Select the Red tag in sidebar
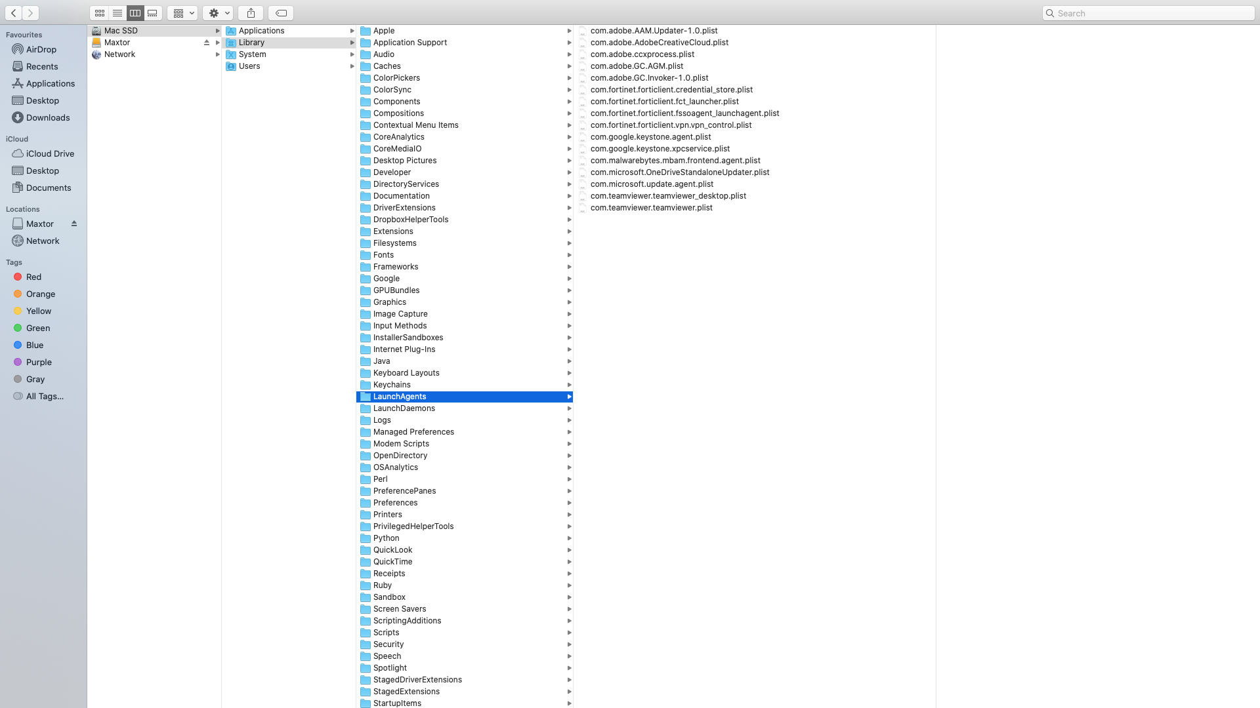 point(33,277)
